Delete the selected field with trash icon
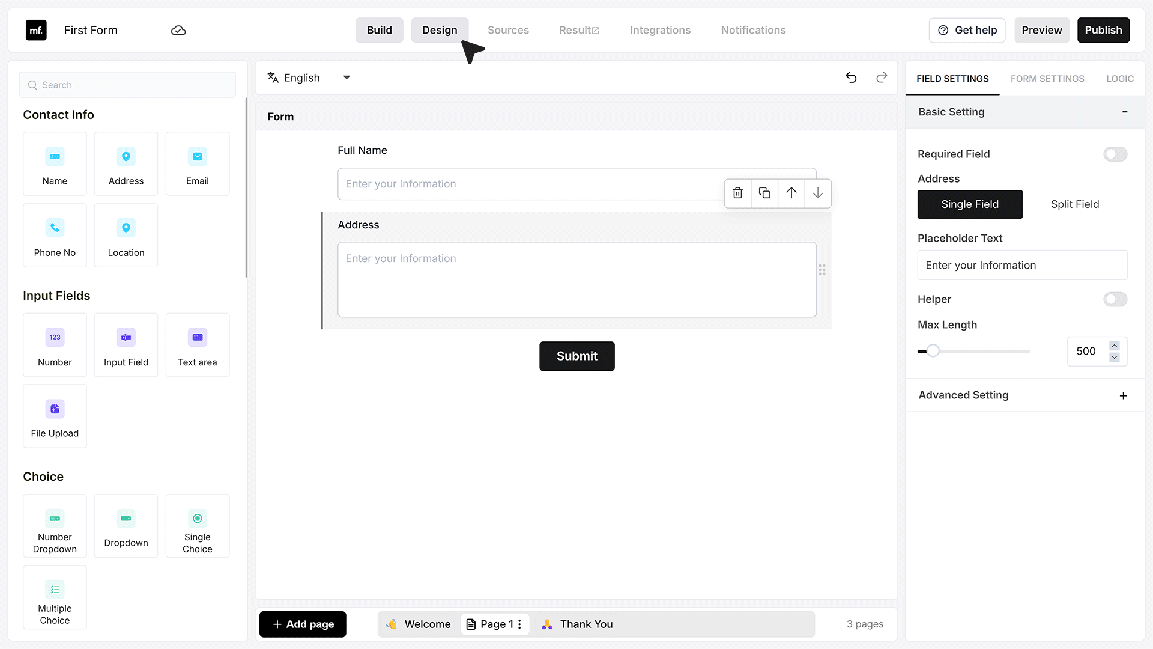Viewport: 1153px width, 649px height. coord(738,193)
